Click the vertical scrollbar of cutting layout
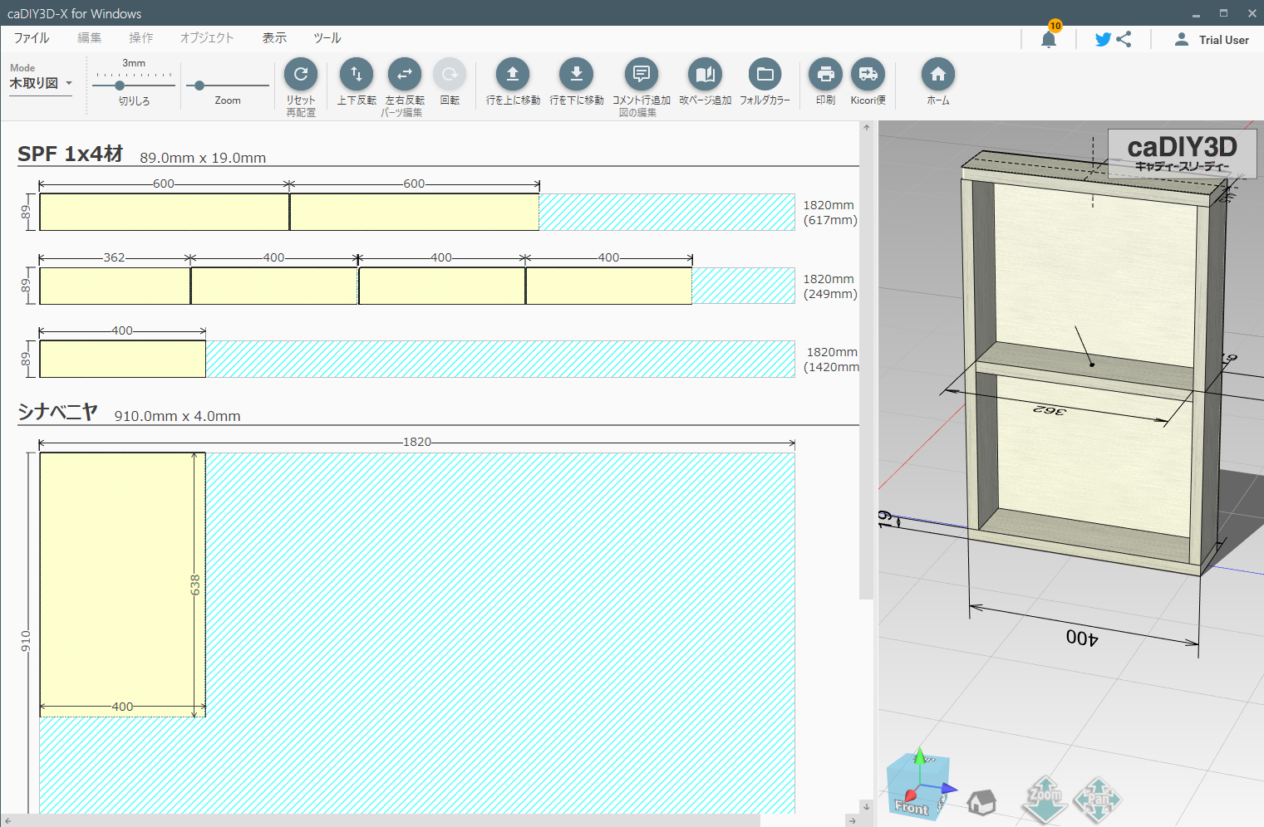This screenshot has height=827, width=1264. coord(866,365)
